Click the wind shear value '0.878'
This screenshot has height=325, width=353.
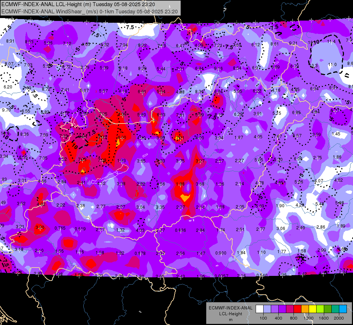pos(140,253)
